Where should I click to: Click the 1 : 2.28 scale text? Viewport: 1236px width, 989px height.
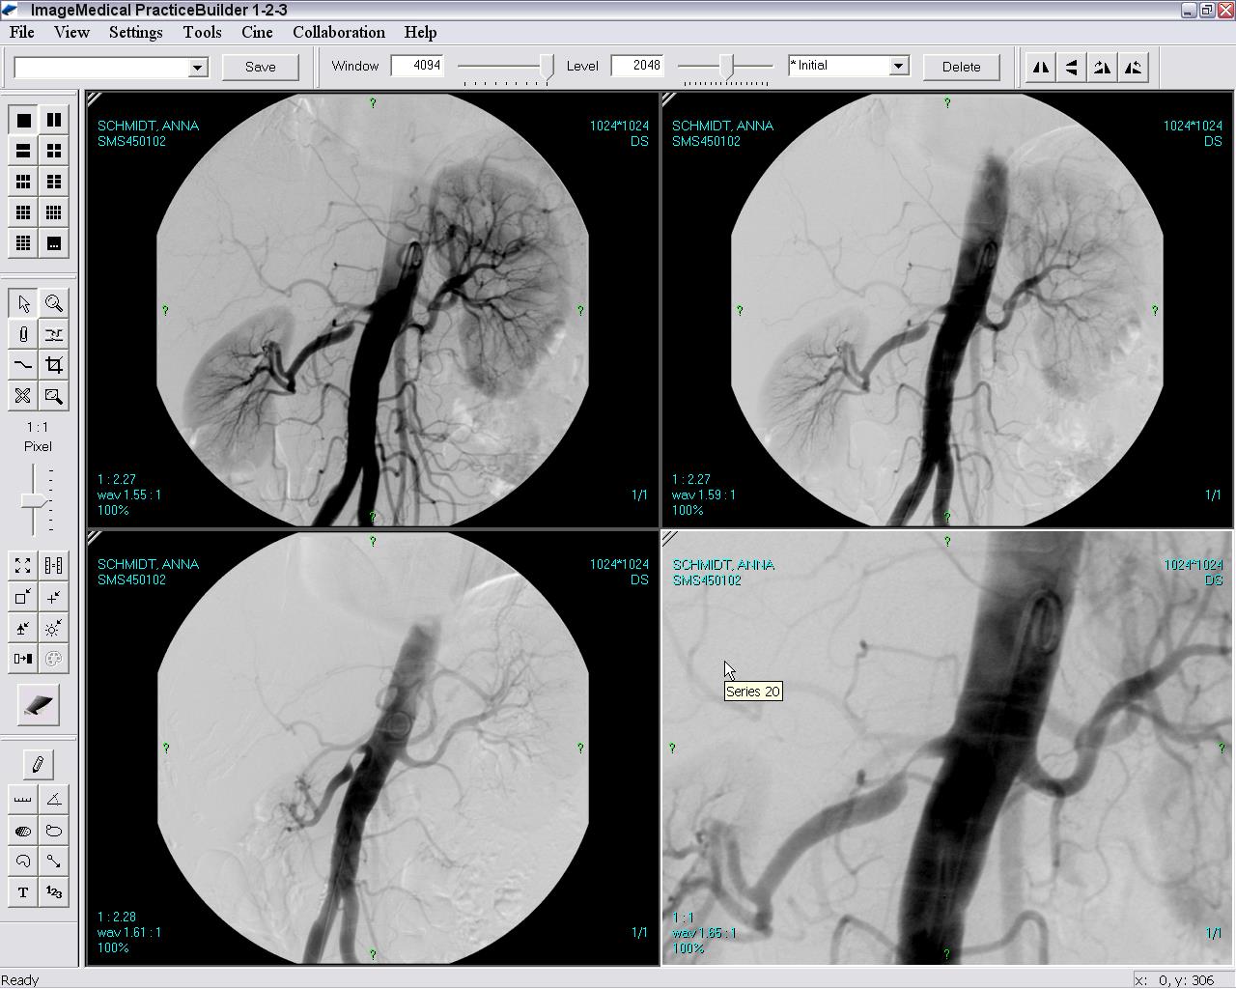pyautogui.click(x=117, y=917)
